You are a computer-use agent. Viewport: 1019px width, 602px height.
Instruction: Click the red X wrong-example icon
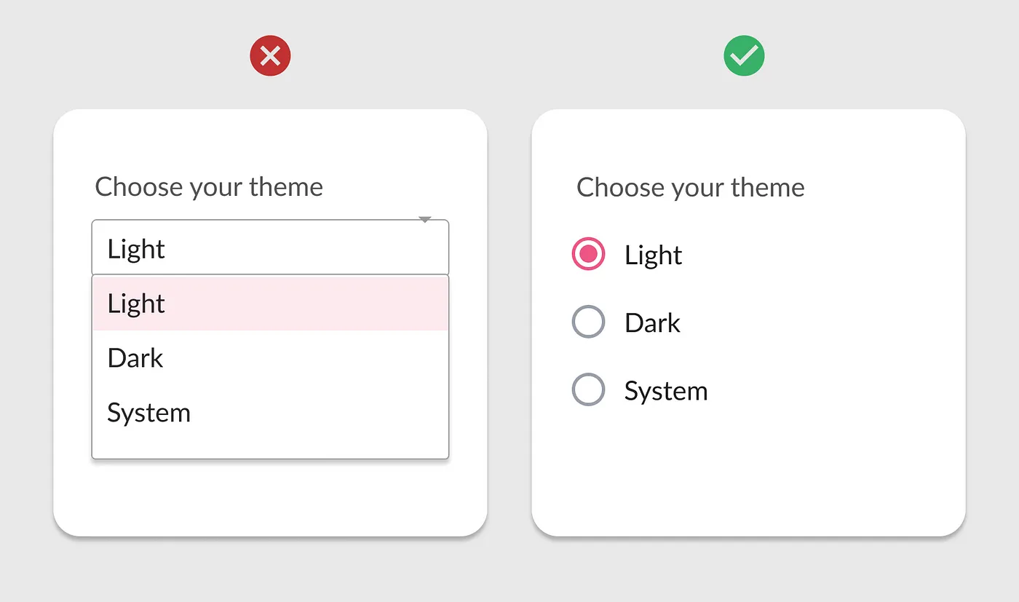tap(270, 56)
